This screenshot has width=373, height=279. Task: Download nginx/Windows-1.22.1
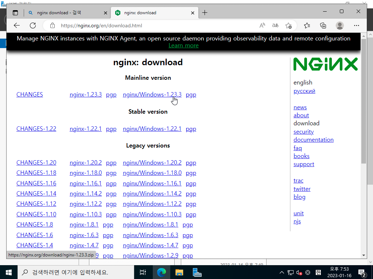click(152, 129)
